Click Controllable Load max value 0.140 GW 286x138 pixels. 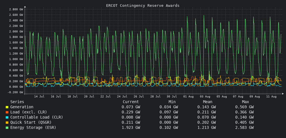click(x=244, y=117)
